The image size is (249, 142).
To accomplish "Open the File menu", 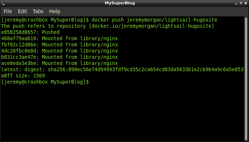I will (8, 11).
